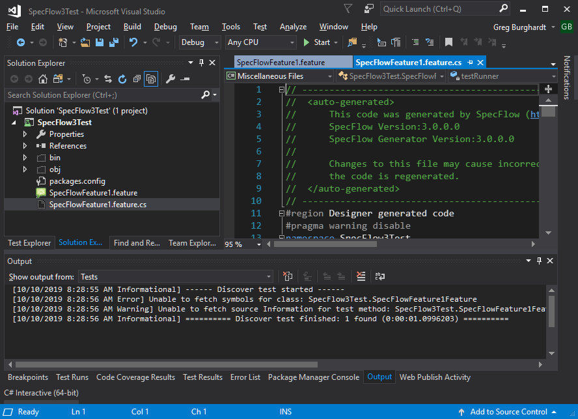
Task: Open the Test menu
Action: click(x=260, y=27)
